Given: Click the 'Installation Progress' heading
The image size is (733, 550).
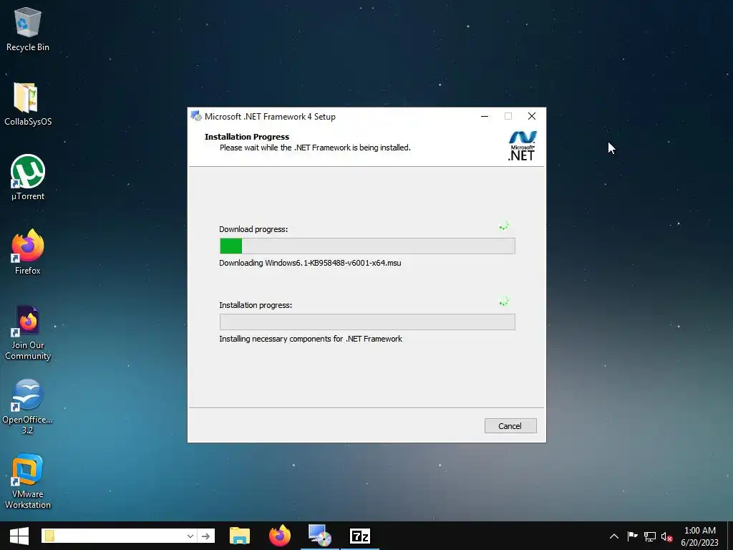Looking at the screenshot, I should click(247, 137).
